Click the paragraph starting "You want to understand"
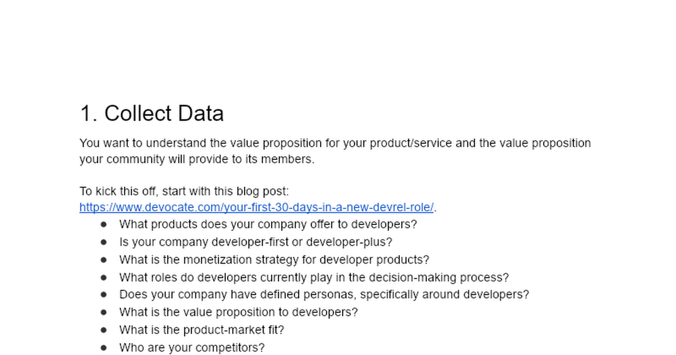The width and height of the screenshot is (676, 355). [335, 151]
